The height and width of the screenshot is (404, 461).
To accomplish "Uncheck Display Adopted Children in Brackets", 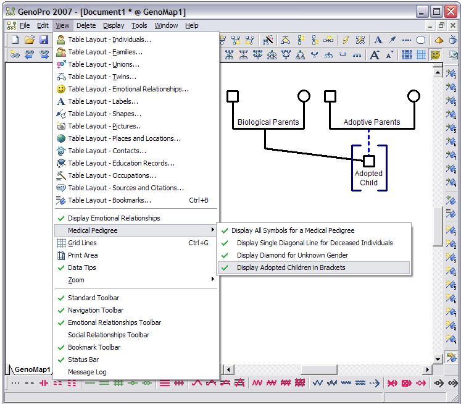I will tap(291, 267).
